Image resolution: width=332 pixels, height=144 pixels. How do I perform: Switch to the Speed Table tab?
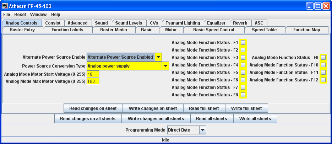click(264, 30)
